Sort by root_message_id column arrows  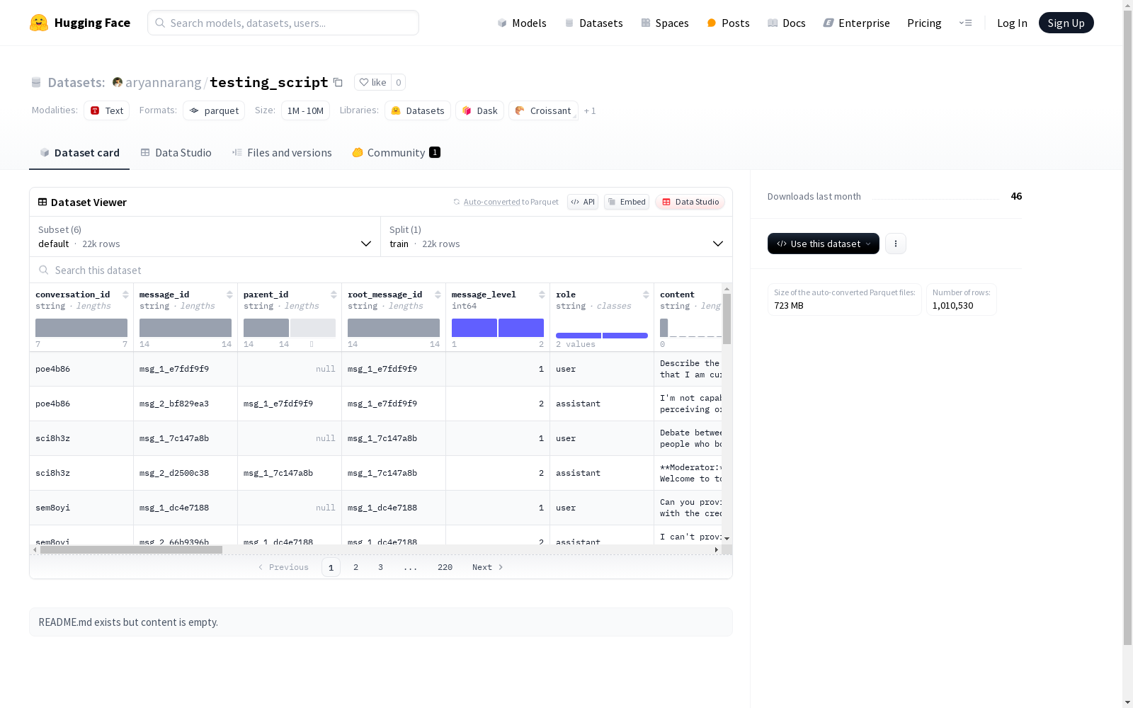point(438,295)
